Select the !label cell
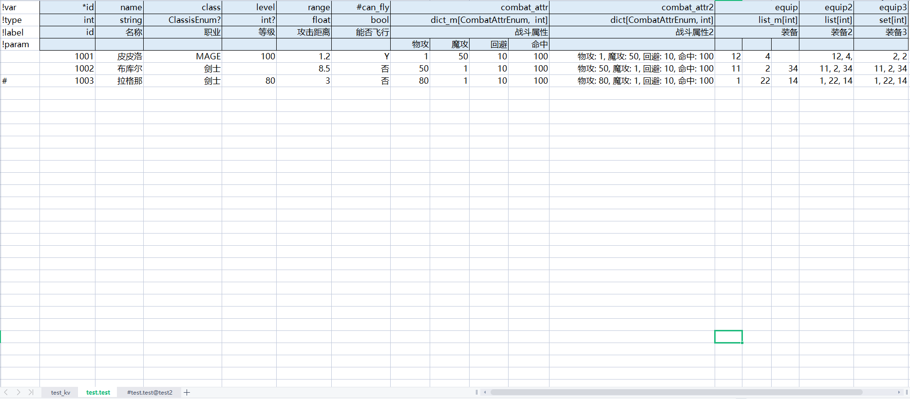This screenshot has height=399, width=910. (x=20, y=32)
